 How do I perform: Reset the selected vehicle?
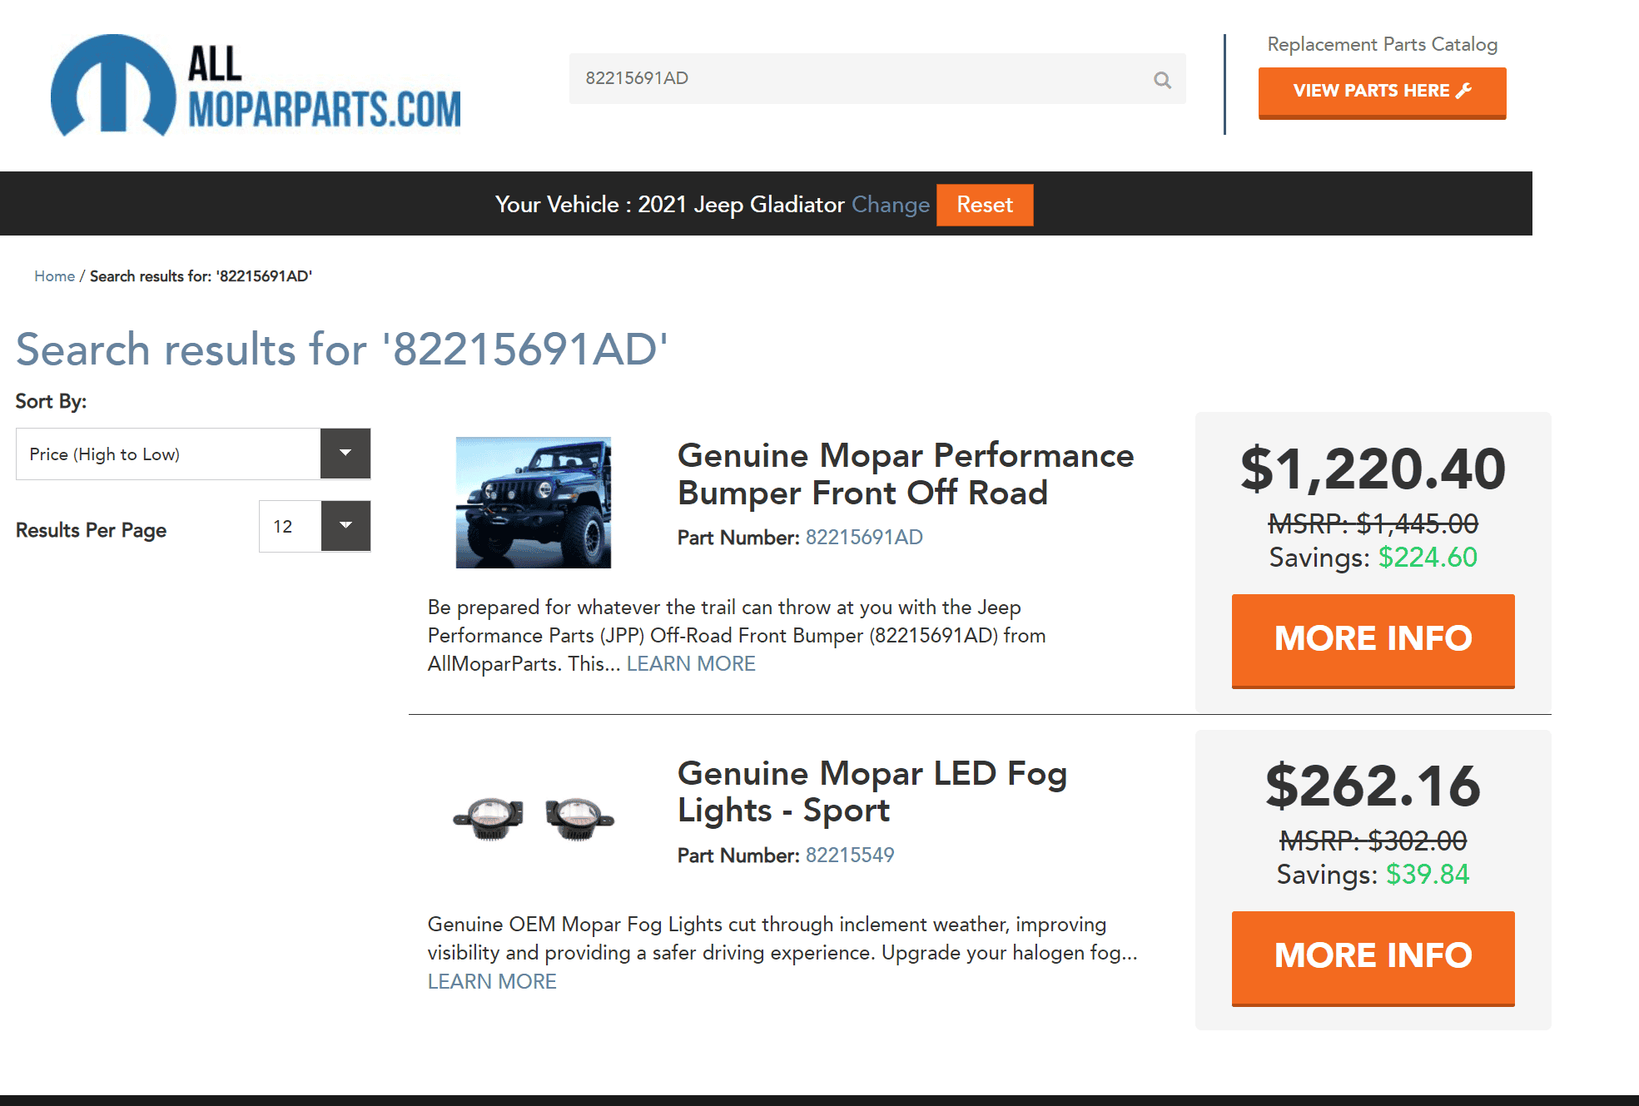pyautogui.click(x=985, y=205)
